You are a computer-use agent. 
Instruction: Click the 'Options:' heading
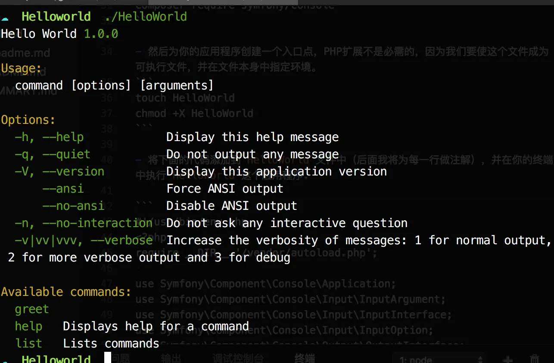tap(28, 120)
